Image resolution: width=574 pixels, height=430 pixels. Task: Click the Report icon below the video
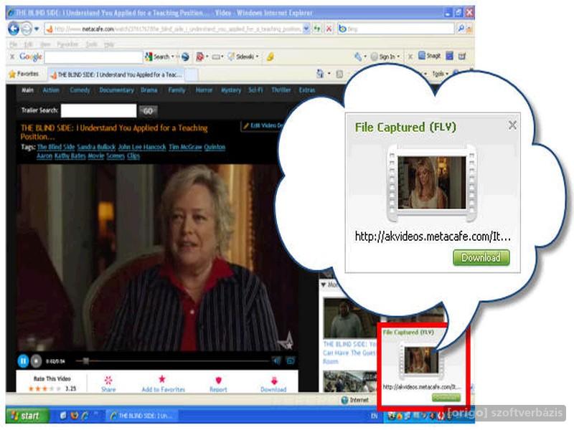point(219,381)
